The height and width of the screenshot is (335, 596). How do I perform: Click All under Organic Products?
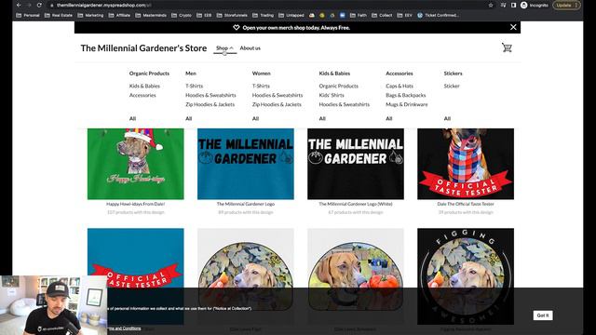tap(132, 118)
